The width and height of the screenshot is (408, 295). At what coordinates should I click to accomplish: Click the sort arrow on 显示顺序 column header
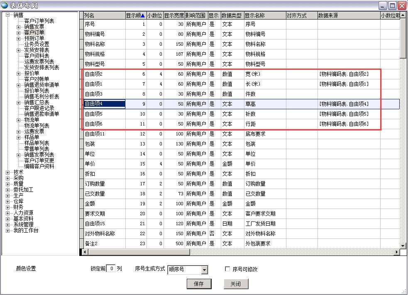point(143,15)
